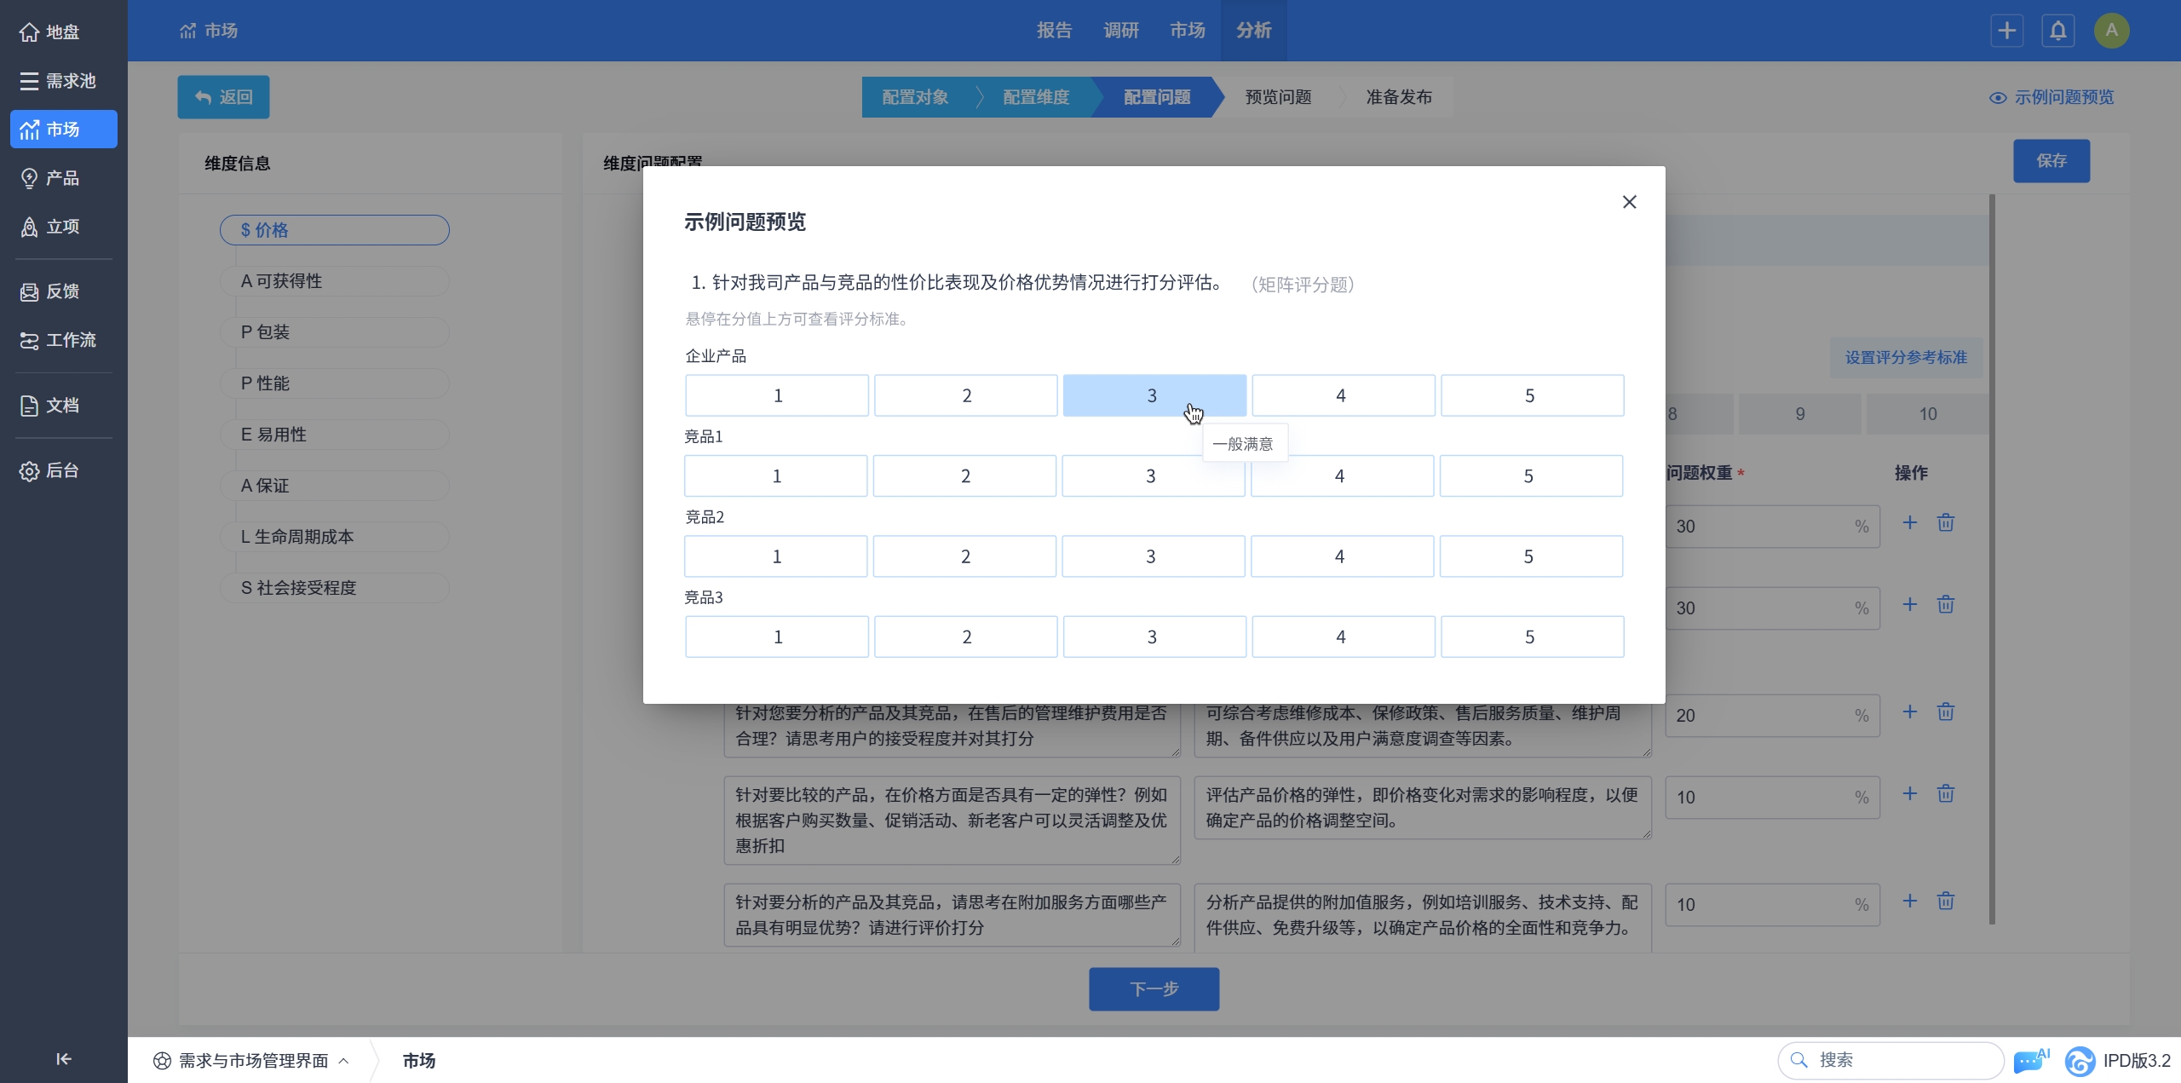
Task: Open the AI chat assistant icon
Action: pyautogui.click(x=2030, y=1060)
